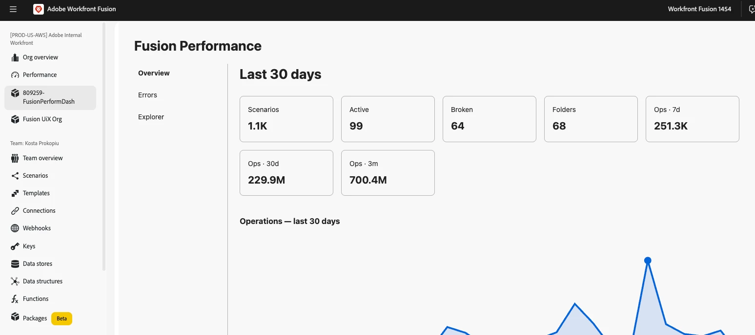Open Team overview page

pyautogui.click(x=42, y=158)
